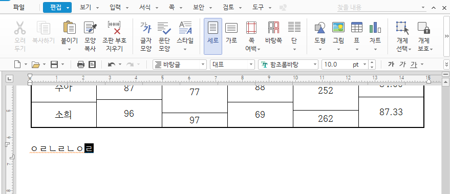Click the 스타일 style icon
The image size is (450, 194).
(185, 28)
